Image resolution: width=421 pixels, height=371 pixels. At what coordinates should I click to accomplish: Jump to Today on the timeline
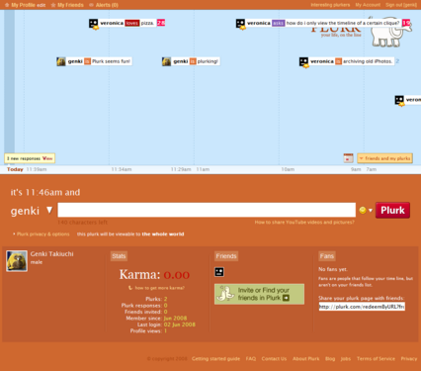point(15,169)
